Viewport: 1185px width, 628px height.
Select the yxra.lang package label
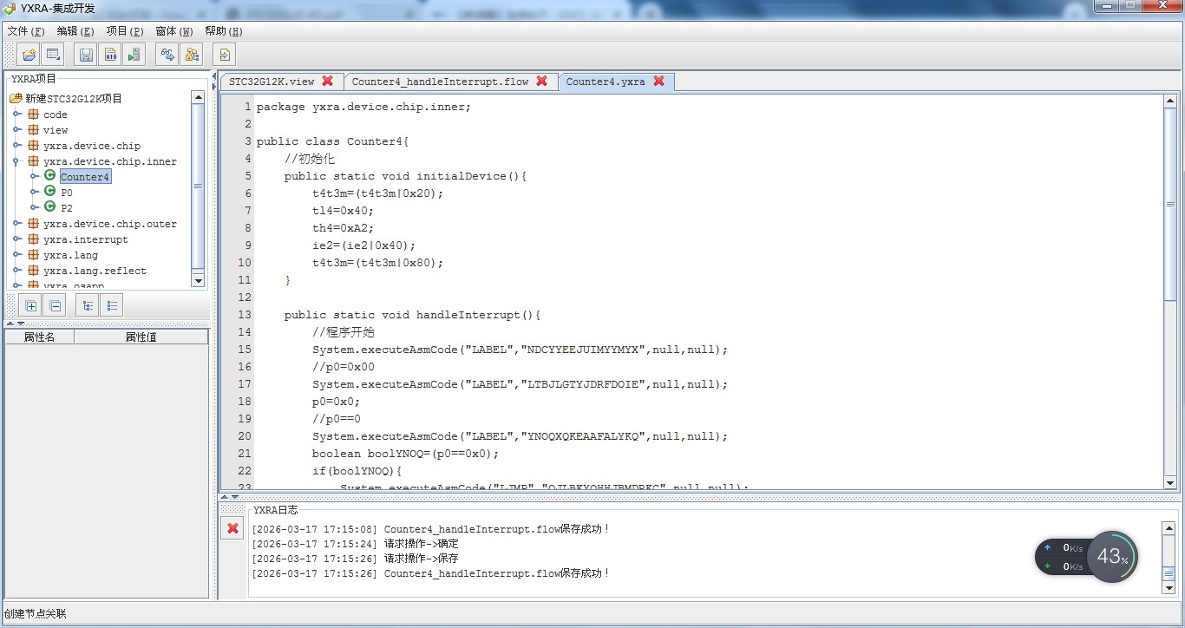[x=70, y=255]
